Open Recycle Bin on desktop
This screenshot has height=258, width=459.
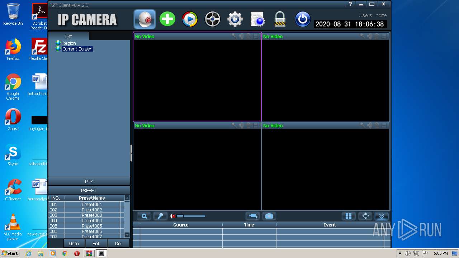(13, 14)
